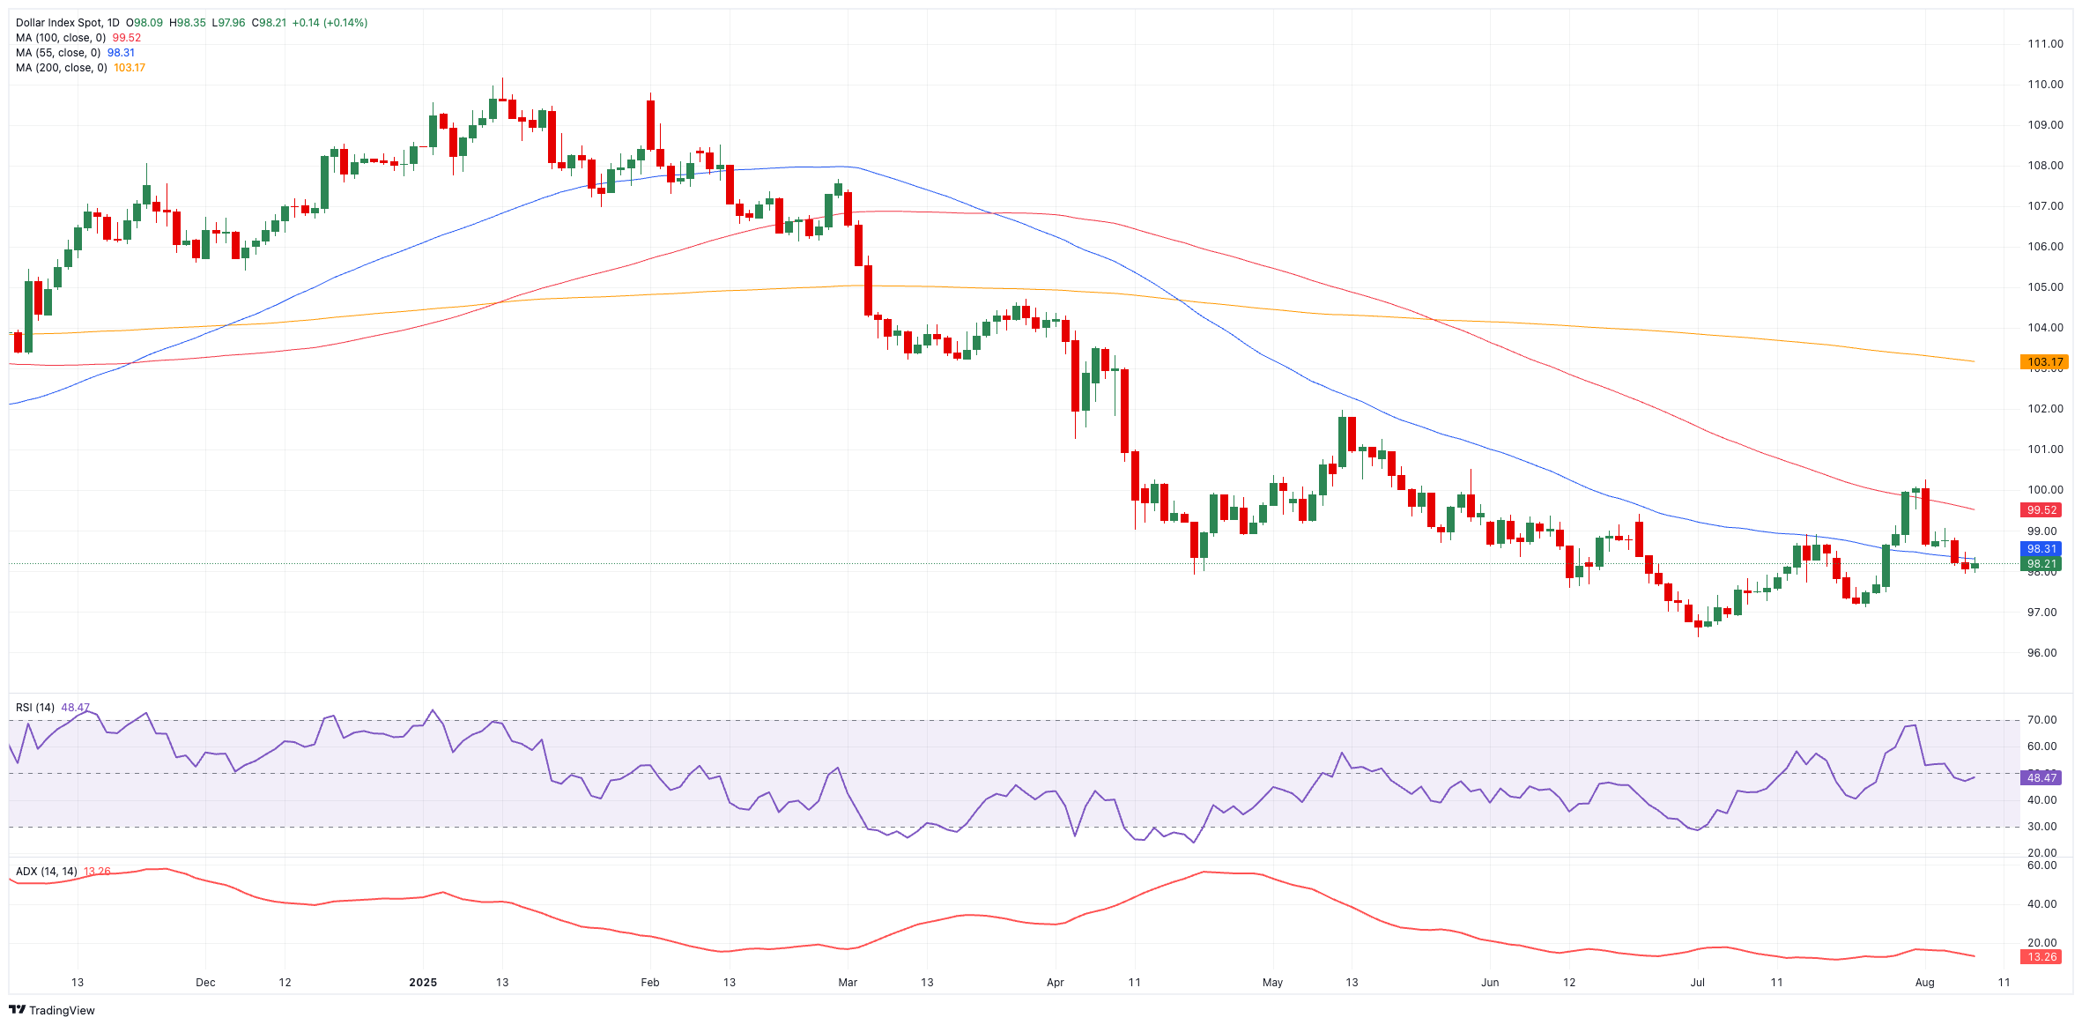2082x1025 pixels.
Task: Select the MA (100, close, 0) legend
Action: coord(60,38)
